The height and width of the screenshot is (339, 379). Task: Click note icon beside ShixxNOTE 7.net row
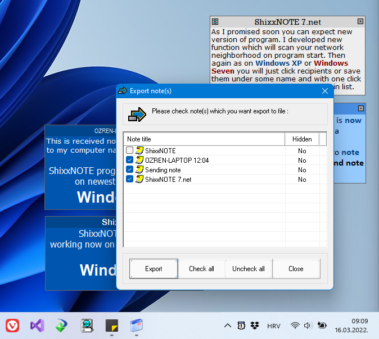click(x=139, y=179)
